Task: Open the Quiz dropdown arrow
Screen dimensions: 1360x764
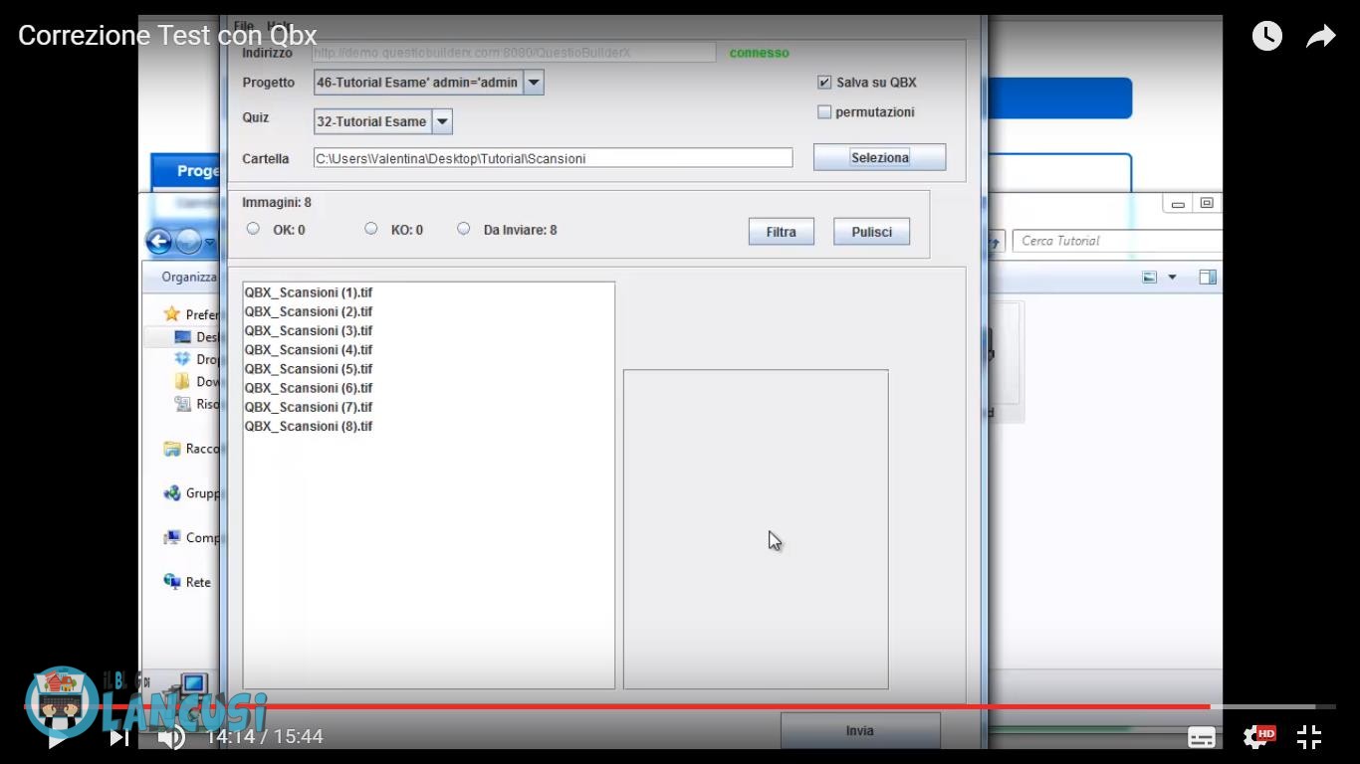Action: tap(442, 121)
